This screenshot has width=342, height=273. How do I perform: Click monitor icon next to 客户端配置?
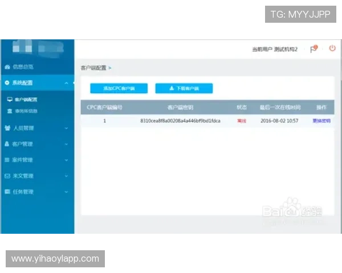pyautogui.click(x=10, y=100)
